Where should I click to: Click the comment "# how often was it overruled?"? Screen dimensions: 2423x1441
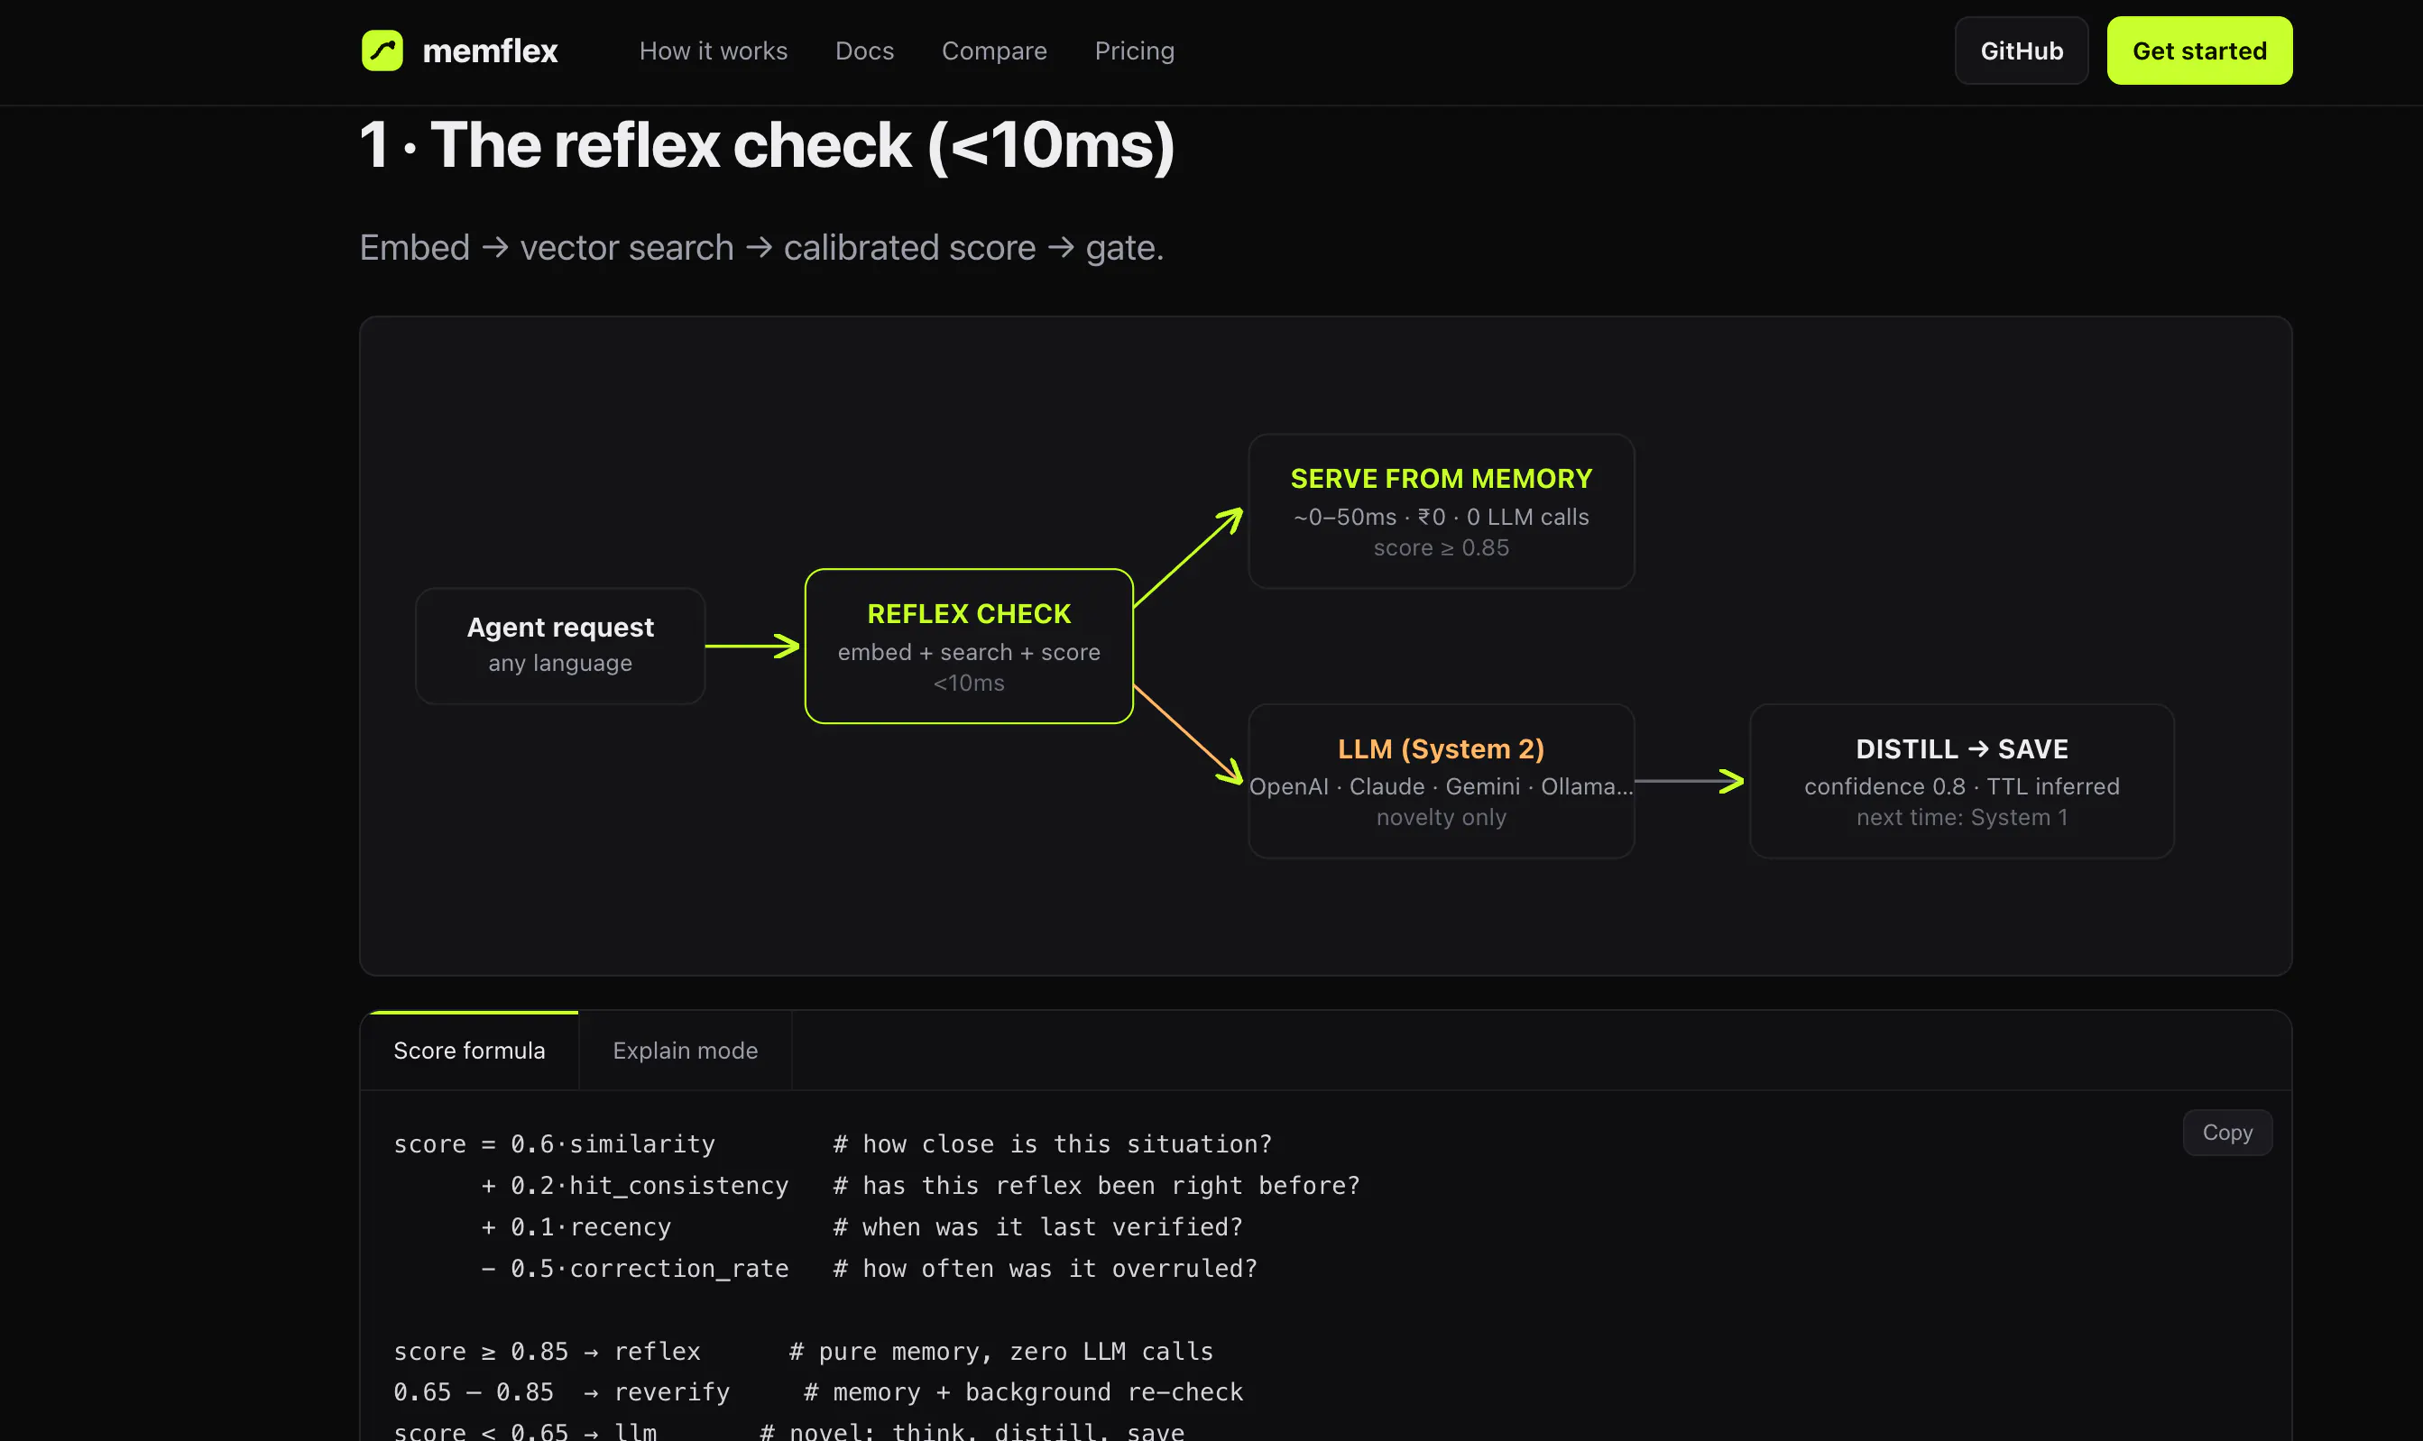point(1045,1268)
